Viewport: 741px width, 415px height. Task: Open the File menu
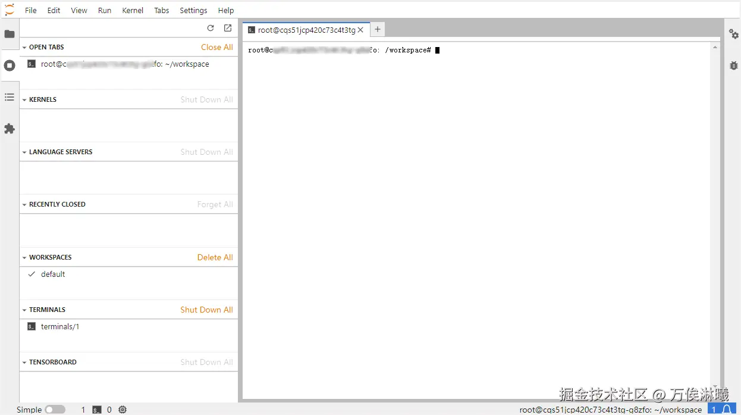31,10
